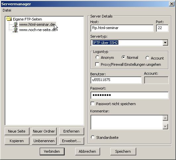The width and height of the screenshot is (176, 160).
Task: Click the Abbrechen button
Action: [88, 151]
